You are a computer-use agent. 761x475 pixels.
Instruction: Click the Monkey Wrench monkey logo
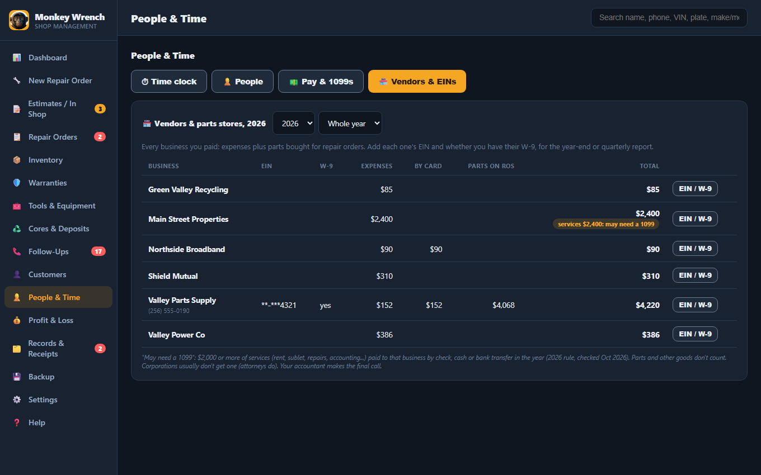pos(19,20)
